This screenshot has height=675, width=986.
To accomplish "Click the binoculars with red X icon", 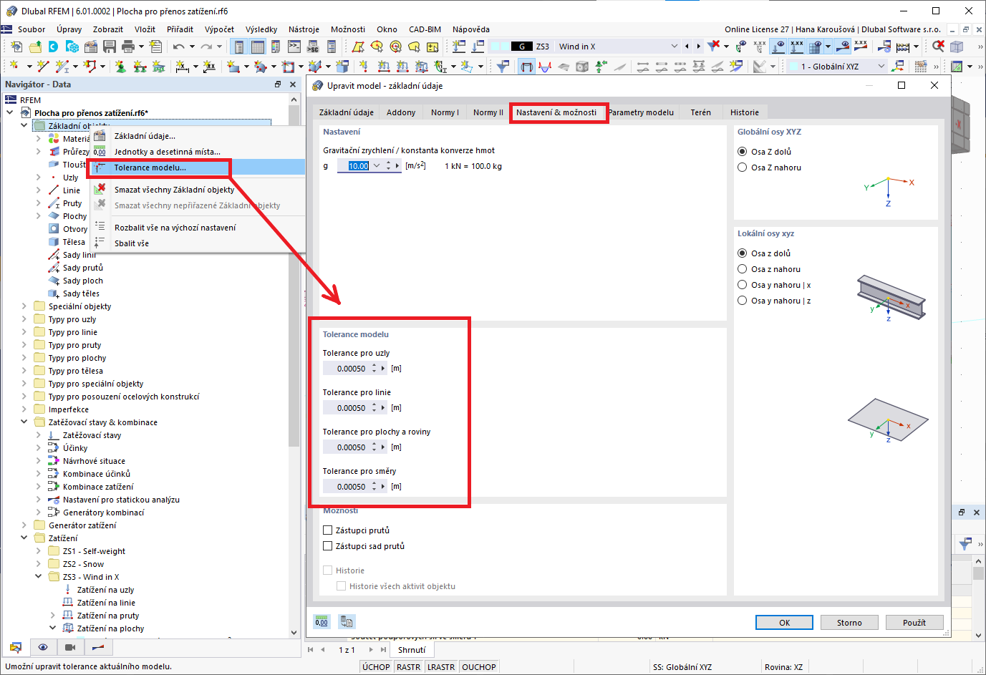I will pos(938,47).
